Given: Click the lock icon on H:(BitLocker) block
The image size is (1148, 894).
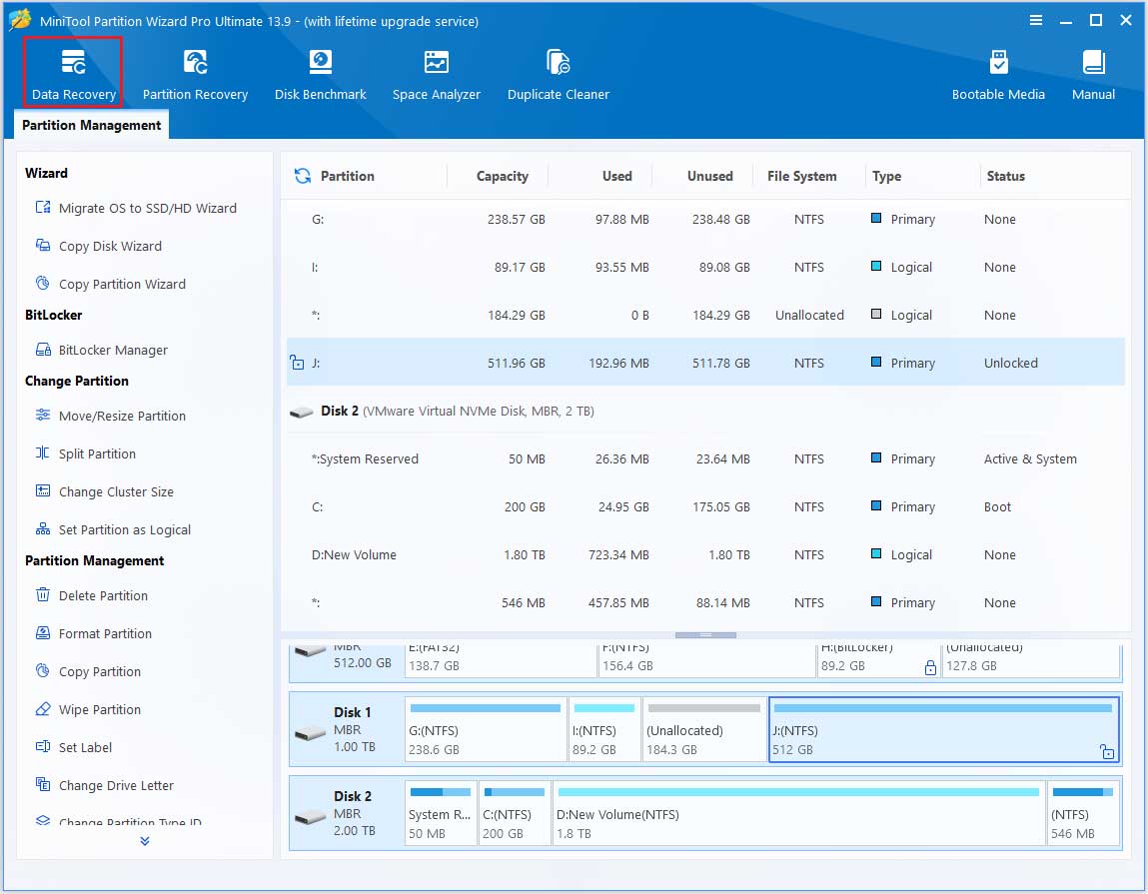Looking at the screenshot, I should click(930, 667).
